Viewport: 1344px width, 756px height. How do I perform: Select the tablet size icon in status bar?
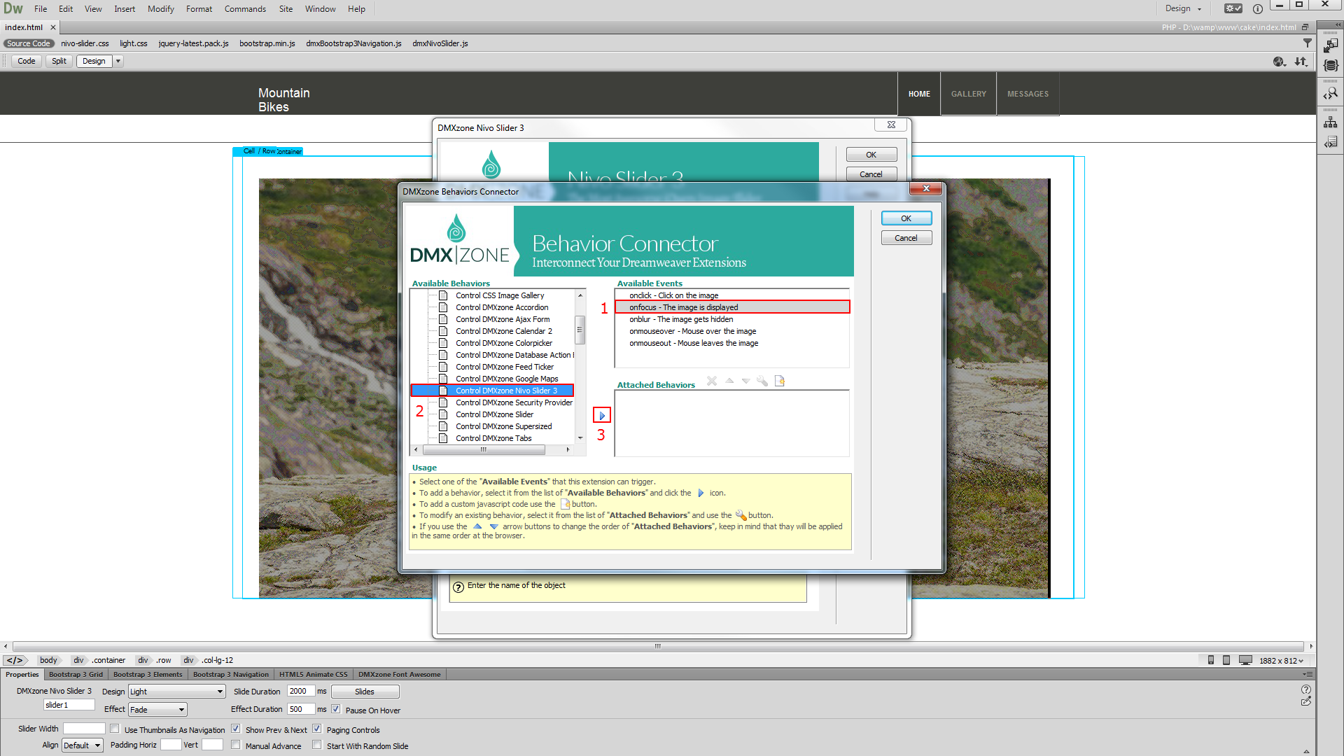pyautogui.click(x=1226, y=660)
